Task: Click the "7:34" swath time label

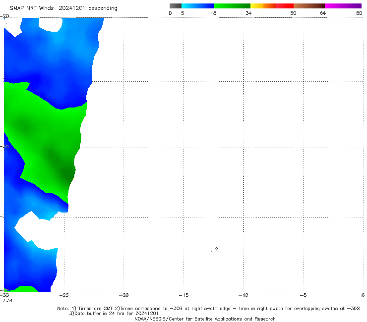Action: coord(8,300)
